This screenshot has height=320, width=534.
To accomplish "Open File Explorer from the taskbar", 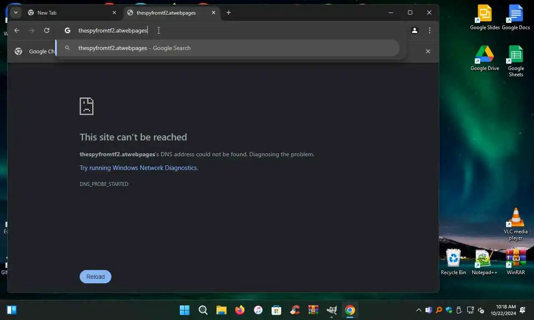I will point(221,310).
